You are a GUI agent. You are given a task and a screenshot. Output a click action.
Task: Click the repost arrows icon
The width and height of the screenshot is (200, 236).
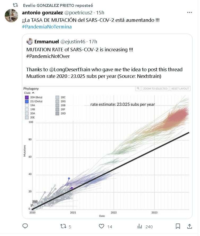tap(63, 226)
